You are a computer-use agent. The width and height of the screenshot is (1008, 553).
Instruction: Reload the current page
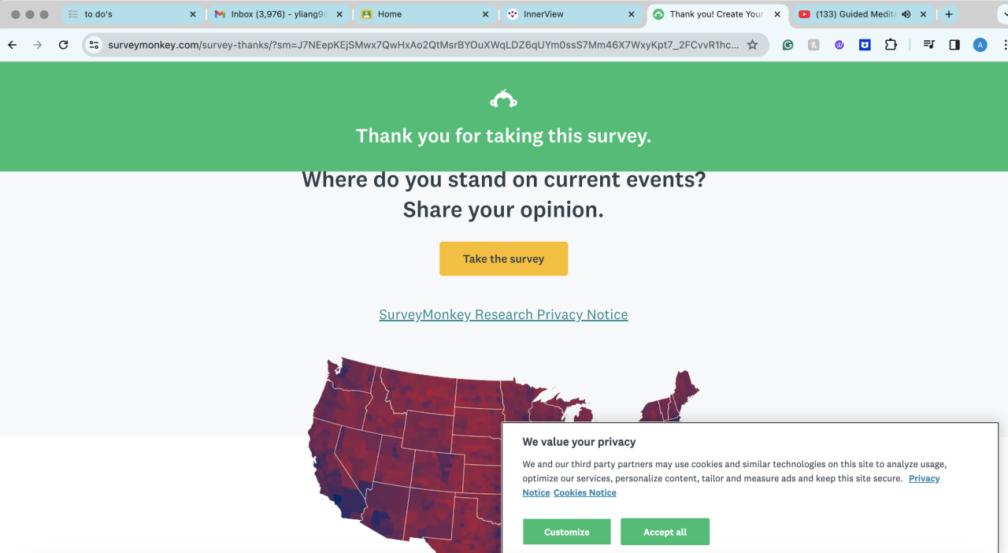point(63,45)
